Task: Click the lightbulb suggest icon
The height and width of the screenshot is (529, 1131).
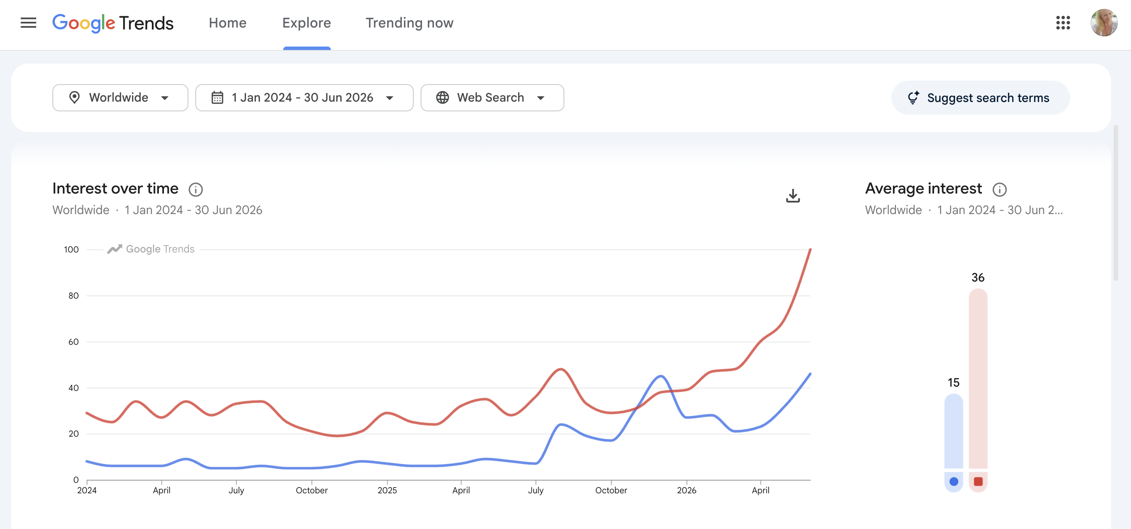Action: click(913, 97)
